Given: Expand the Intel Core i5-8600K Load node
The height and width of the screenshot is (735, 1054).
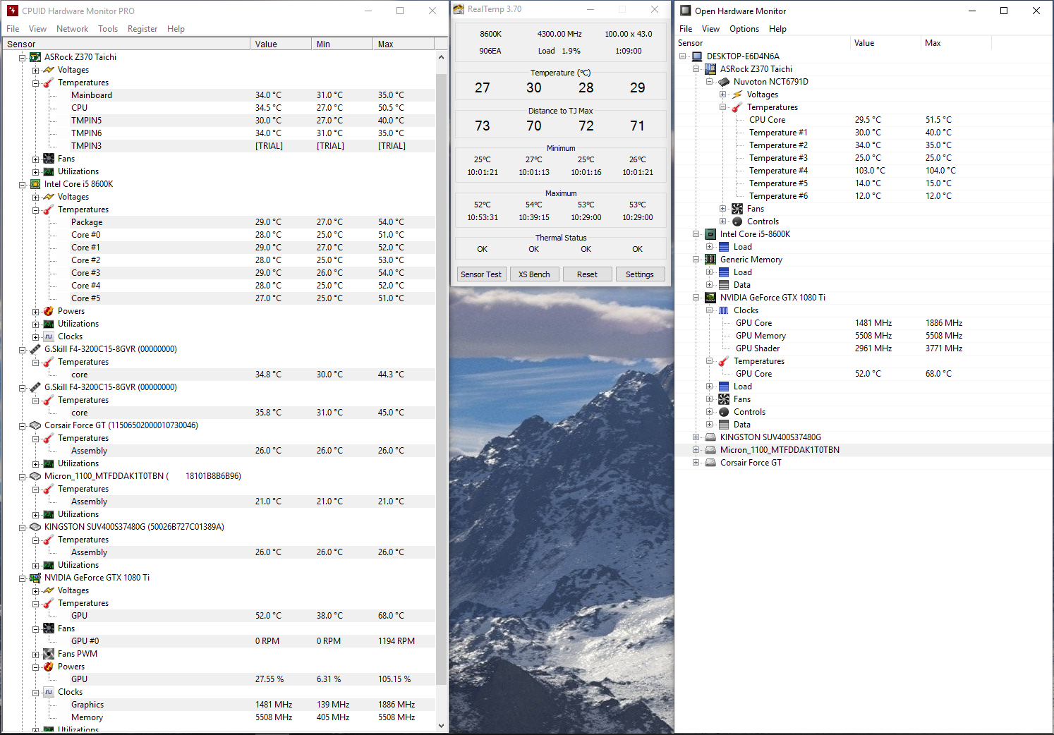Looking at the screenshot, I should coord(709,247).
